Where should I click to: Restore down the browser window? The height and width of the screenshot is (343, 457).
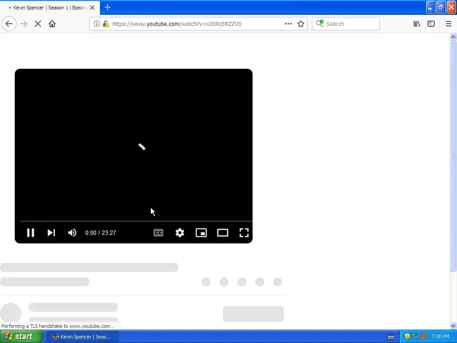click(440, 7)
